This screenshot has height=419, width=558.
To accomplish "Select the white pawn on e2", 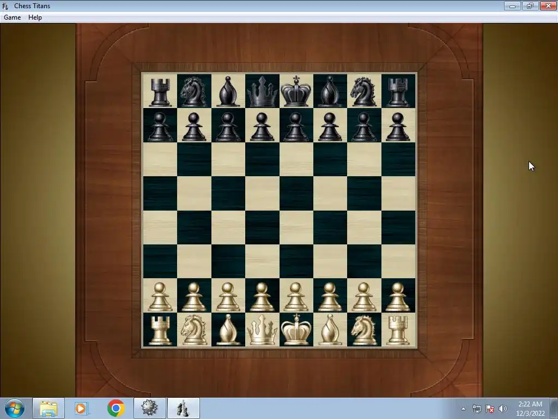I will point(296,297).
